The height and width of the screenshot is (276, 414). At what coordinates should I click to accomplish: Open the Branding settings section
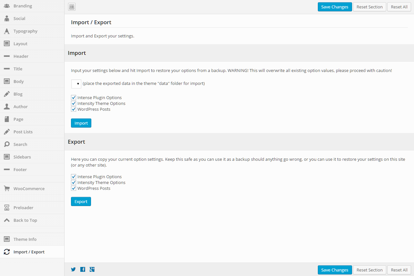tap(23, 6)
